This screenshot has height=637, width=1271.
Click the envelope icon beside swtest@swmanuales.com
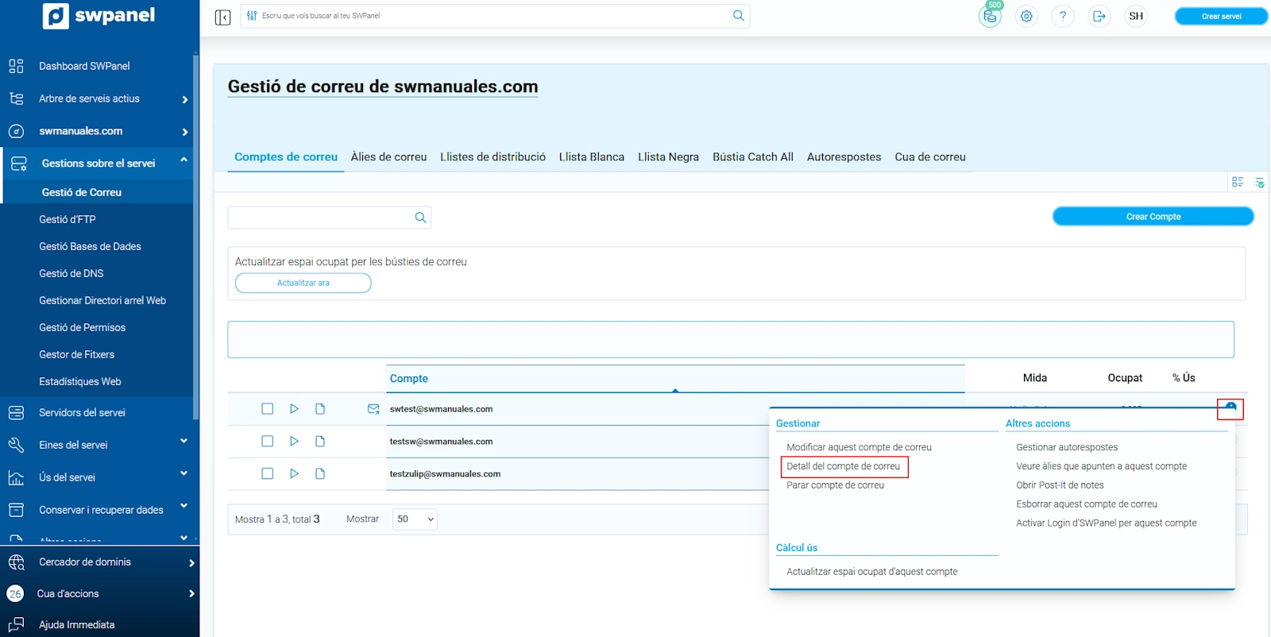373,409
